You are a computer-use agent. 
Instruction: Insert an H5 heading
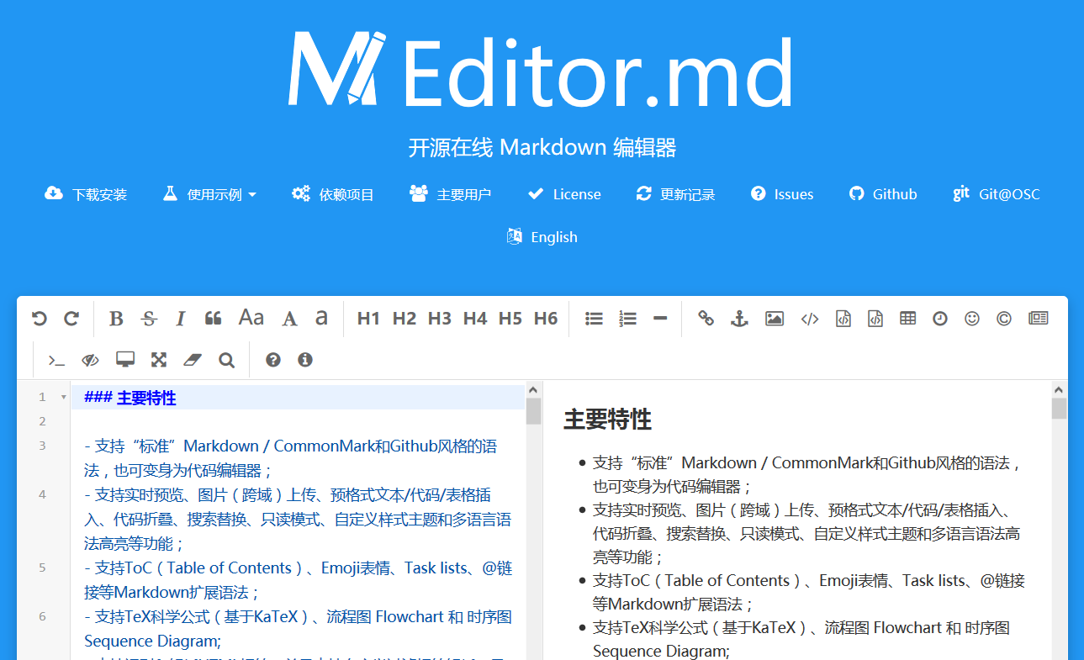click(510, 319)
